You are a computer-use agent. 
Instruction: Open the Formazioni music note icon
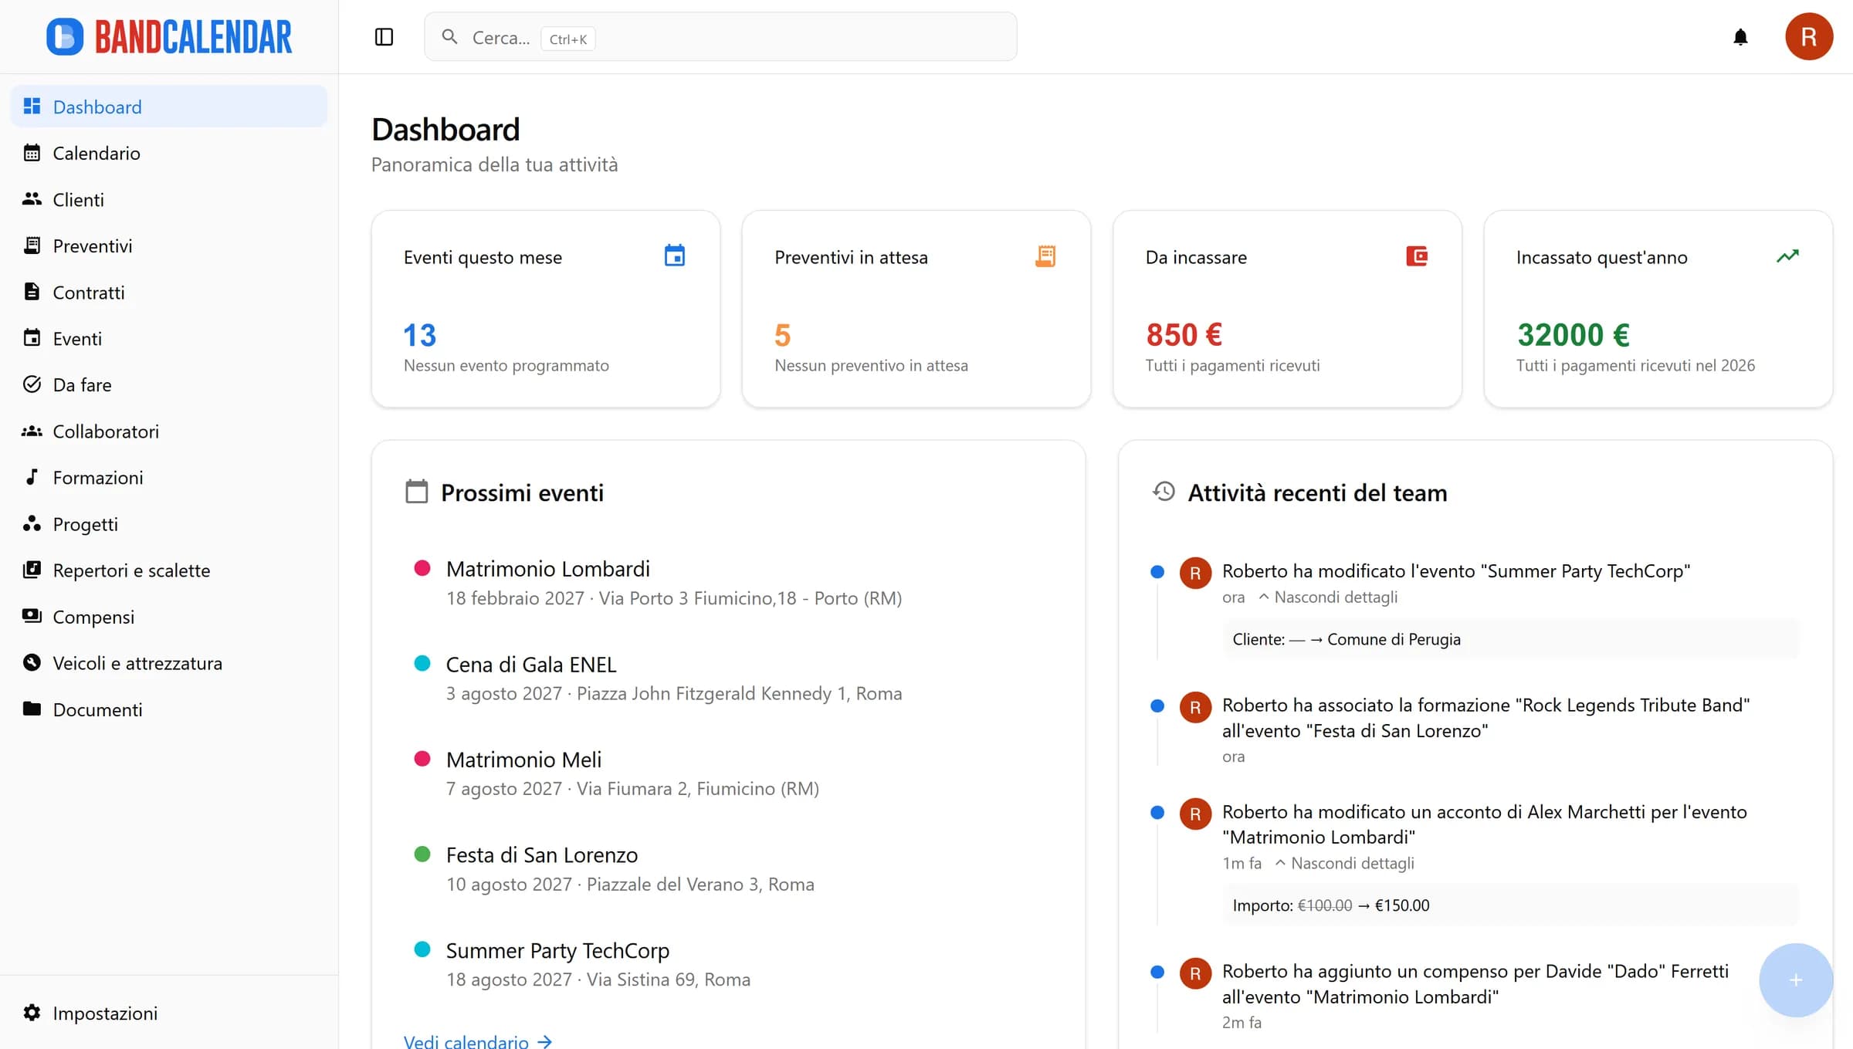coord(32,477)
